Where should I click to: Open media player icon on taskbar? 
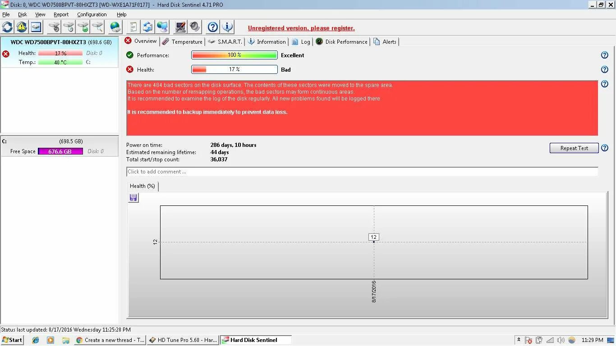[51, 340]
